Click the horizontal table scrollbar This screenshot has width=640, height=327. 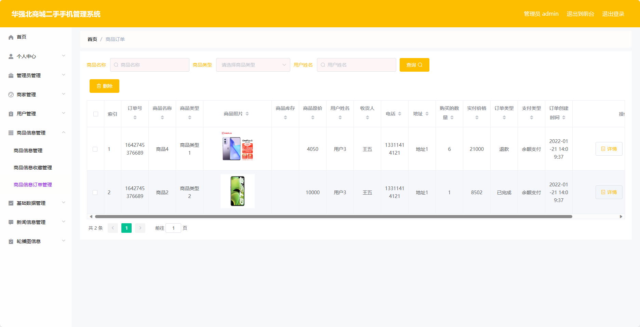coord(333,216)
